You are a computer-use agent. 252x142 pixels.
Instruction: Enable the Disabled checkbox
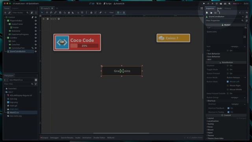coord(228,65)
